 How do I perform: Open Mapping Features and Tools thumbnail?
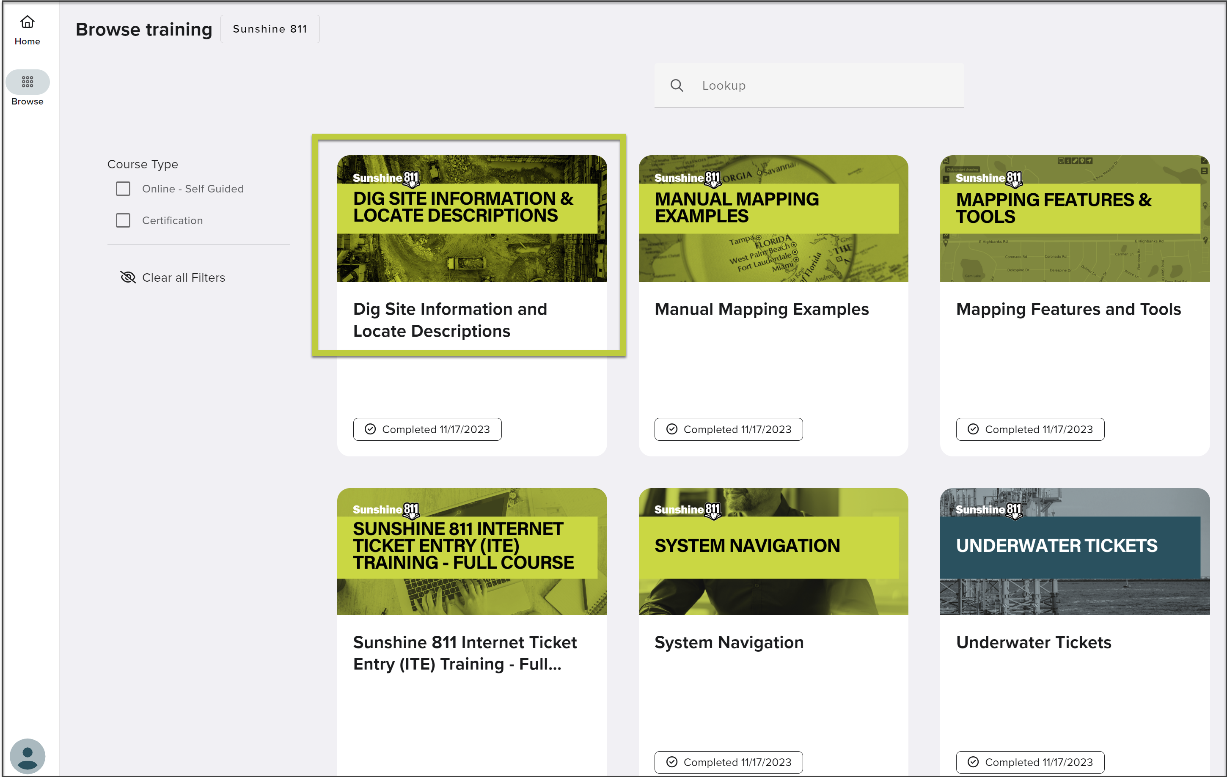(x=1074, y=219)
